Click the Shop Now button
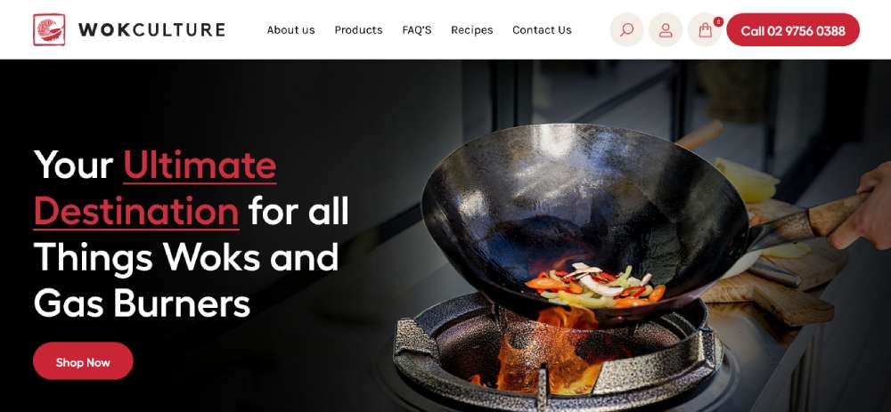The height and width of the screenshot is (412, 891). pos(83,361)
